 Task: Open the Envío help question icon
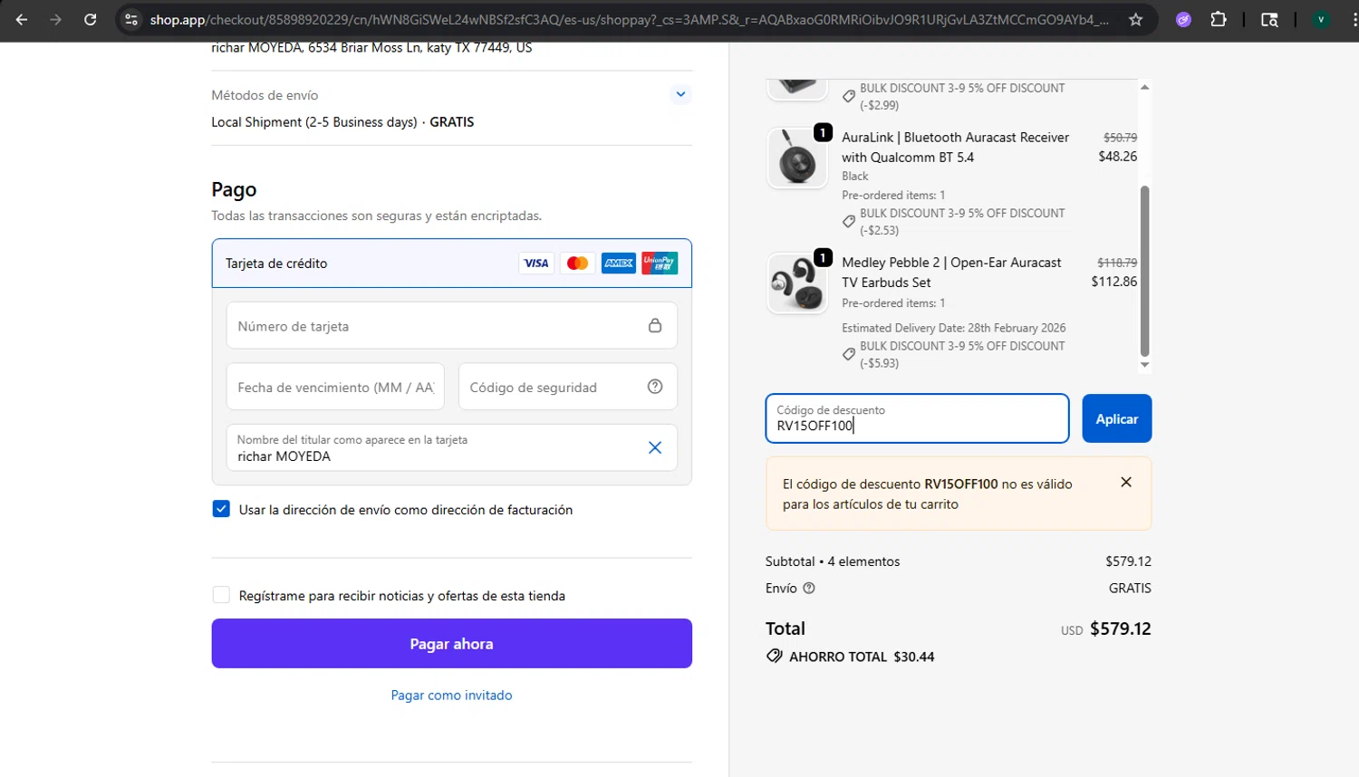point(809,588)
